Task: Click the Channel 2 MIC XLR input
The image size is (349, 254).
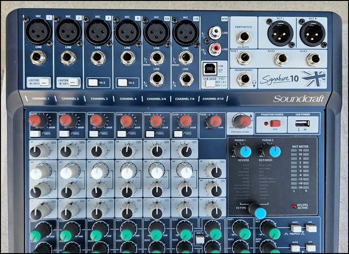Action: [68, 31]
